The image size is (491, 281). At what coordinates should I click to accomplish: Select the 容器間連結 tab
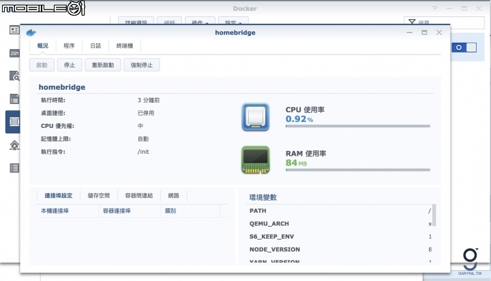(138, 196)
